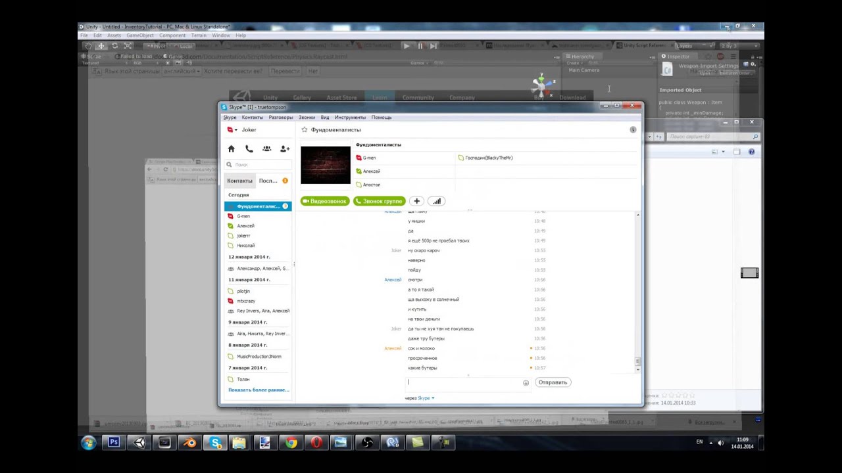Open Skype icon in the taskbar
The width and height of the screenshot is (842, 473).
coord(215,443)
